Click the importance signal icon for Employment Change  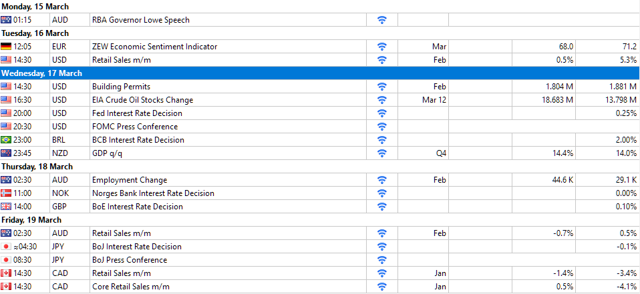tap(381, 180)
